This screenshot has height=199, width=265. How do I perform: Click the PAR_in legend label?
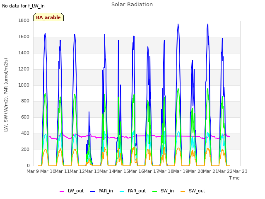click(x=106, y=191)
